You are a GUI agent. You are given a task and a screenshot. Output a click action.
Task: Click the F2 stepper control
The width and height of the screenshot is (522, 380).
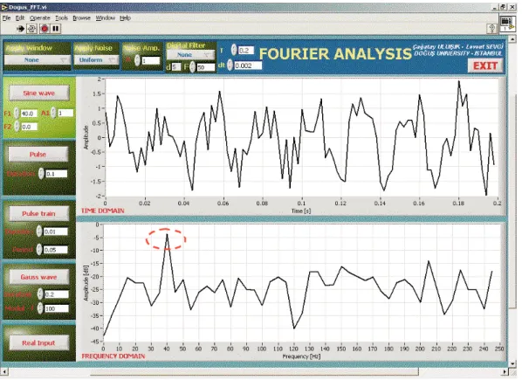pos(17,127)
